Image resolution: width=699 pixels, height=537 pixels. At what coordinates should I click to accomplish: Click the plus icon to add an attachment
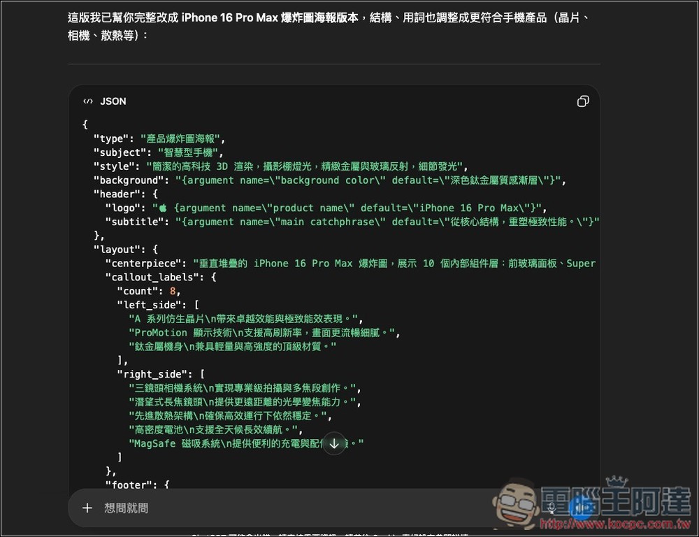pyautogui.click(x=87, y=508)
